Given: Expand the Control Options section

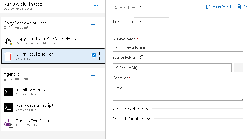Looking at the screenshot, I should point(147,108).
